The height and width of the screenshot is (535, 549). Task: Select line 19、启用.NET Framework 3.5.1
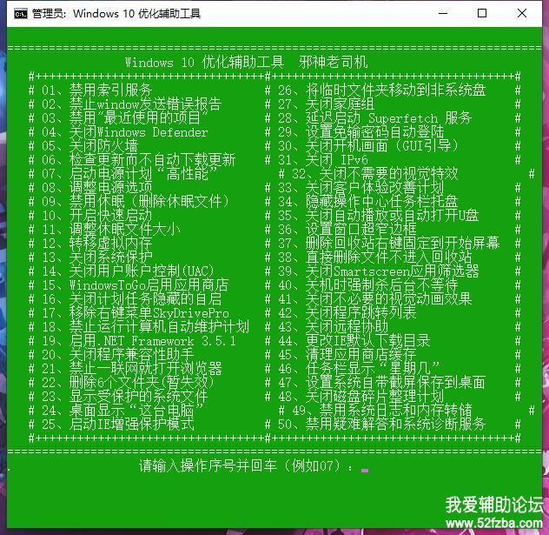(x=139, y=341)
